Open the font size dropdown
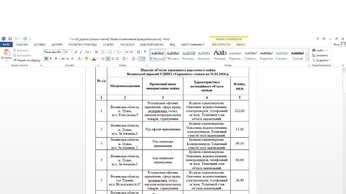Screen dimensions: 346x194 (x=72, y=52)
